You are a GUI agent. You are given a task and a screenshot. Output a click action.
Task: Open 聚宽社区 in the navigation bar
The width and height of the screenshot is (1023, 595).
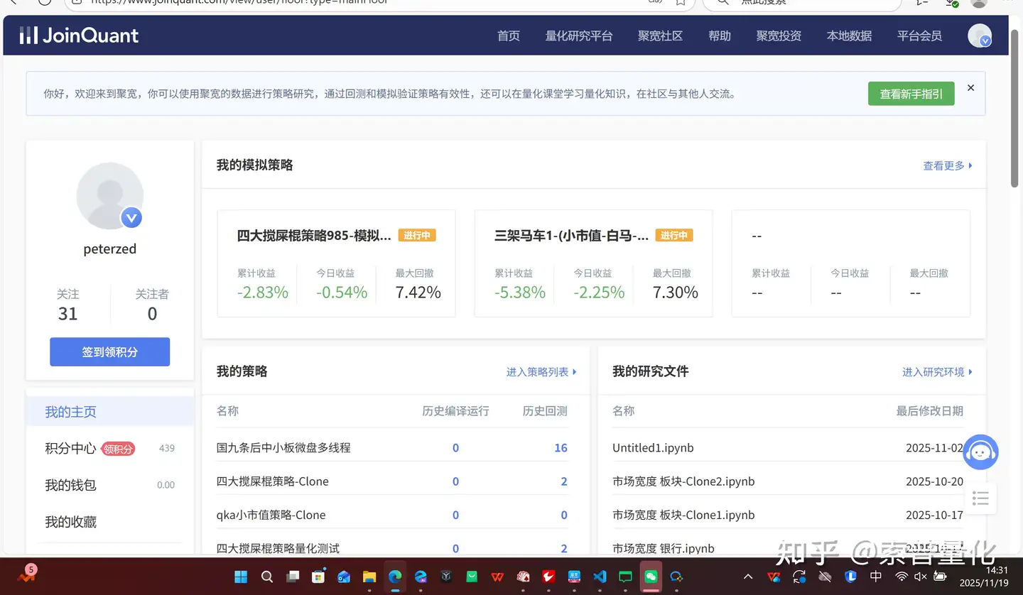pos(661,36)
